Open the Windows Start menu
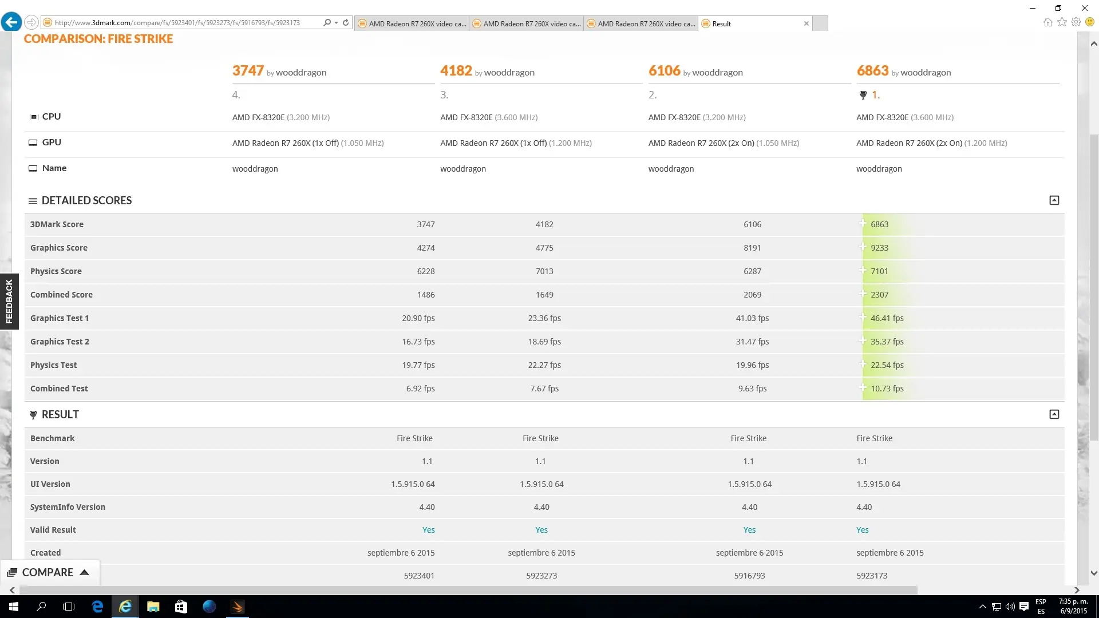This screenshot has width=1099, height=618. click(14, 607)
